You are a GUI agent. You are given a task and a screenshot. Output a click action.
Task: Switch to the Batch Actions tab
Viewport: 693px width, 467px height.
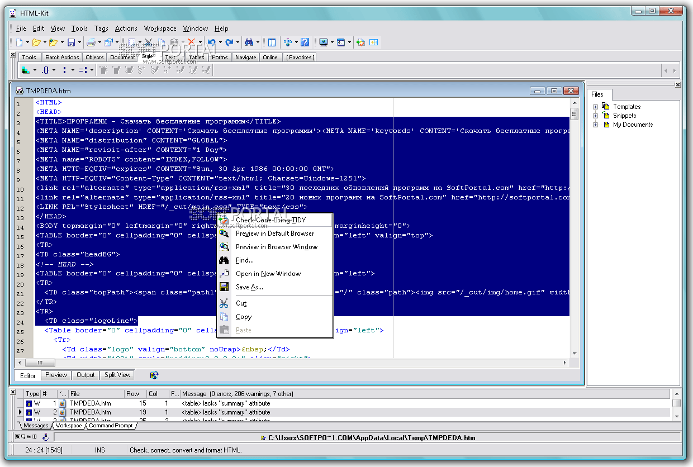click(62, 57)
